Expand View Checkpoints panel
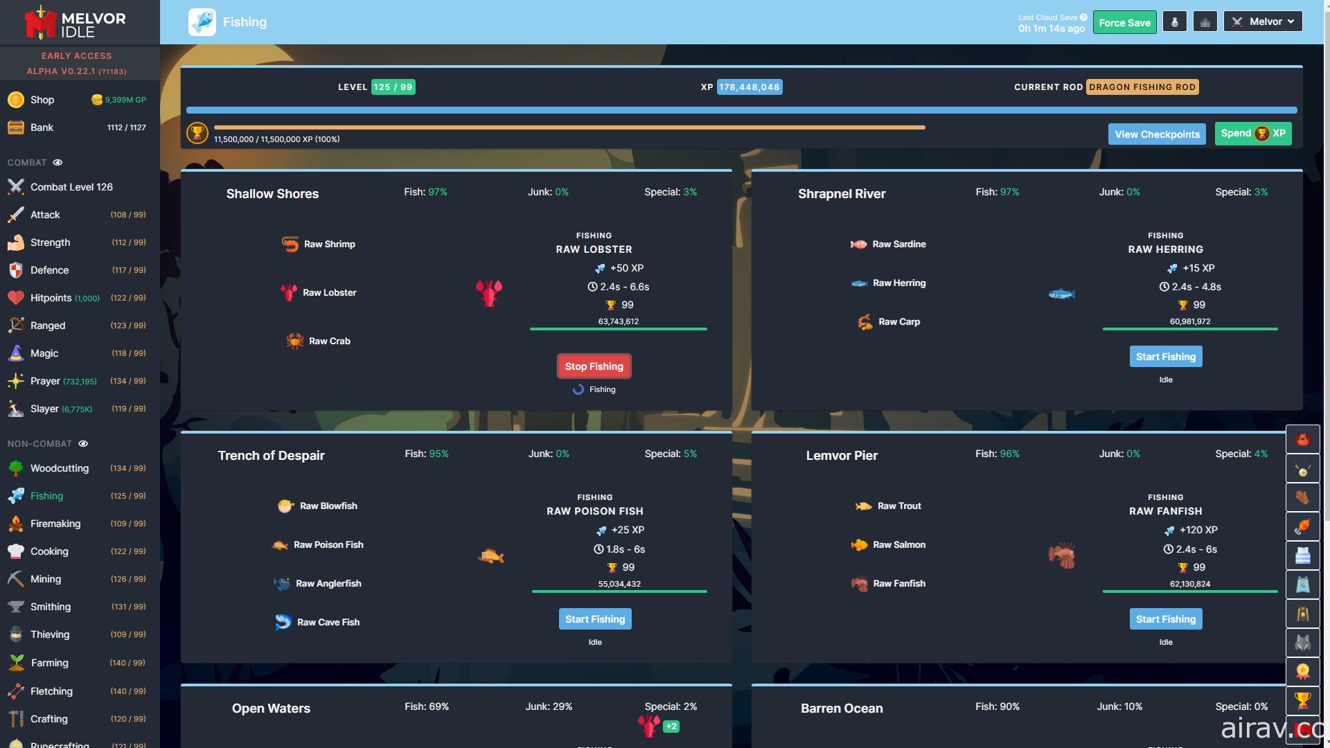 1158,134
